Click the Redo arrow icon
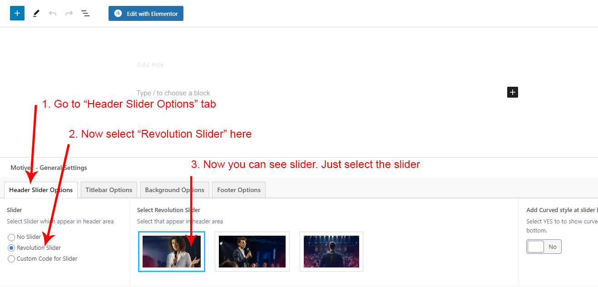598x287 pixels. [69, 14]
